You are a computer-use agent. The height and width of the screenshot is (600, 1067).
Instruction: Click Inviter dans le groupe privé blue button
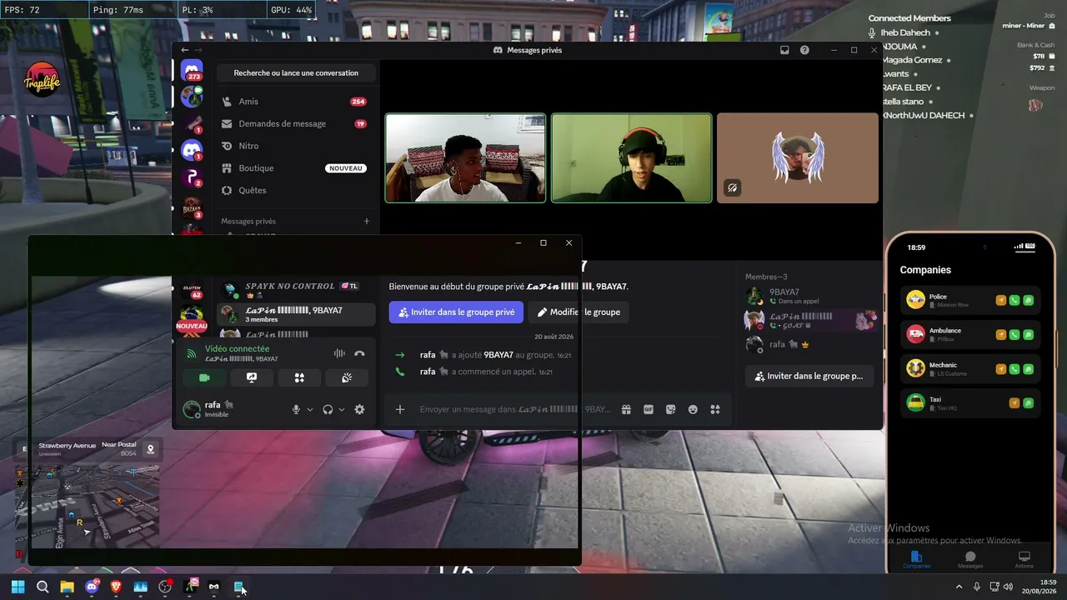point(456,312)
